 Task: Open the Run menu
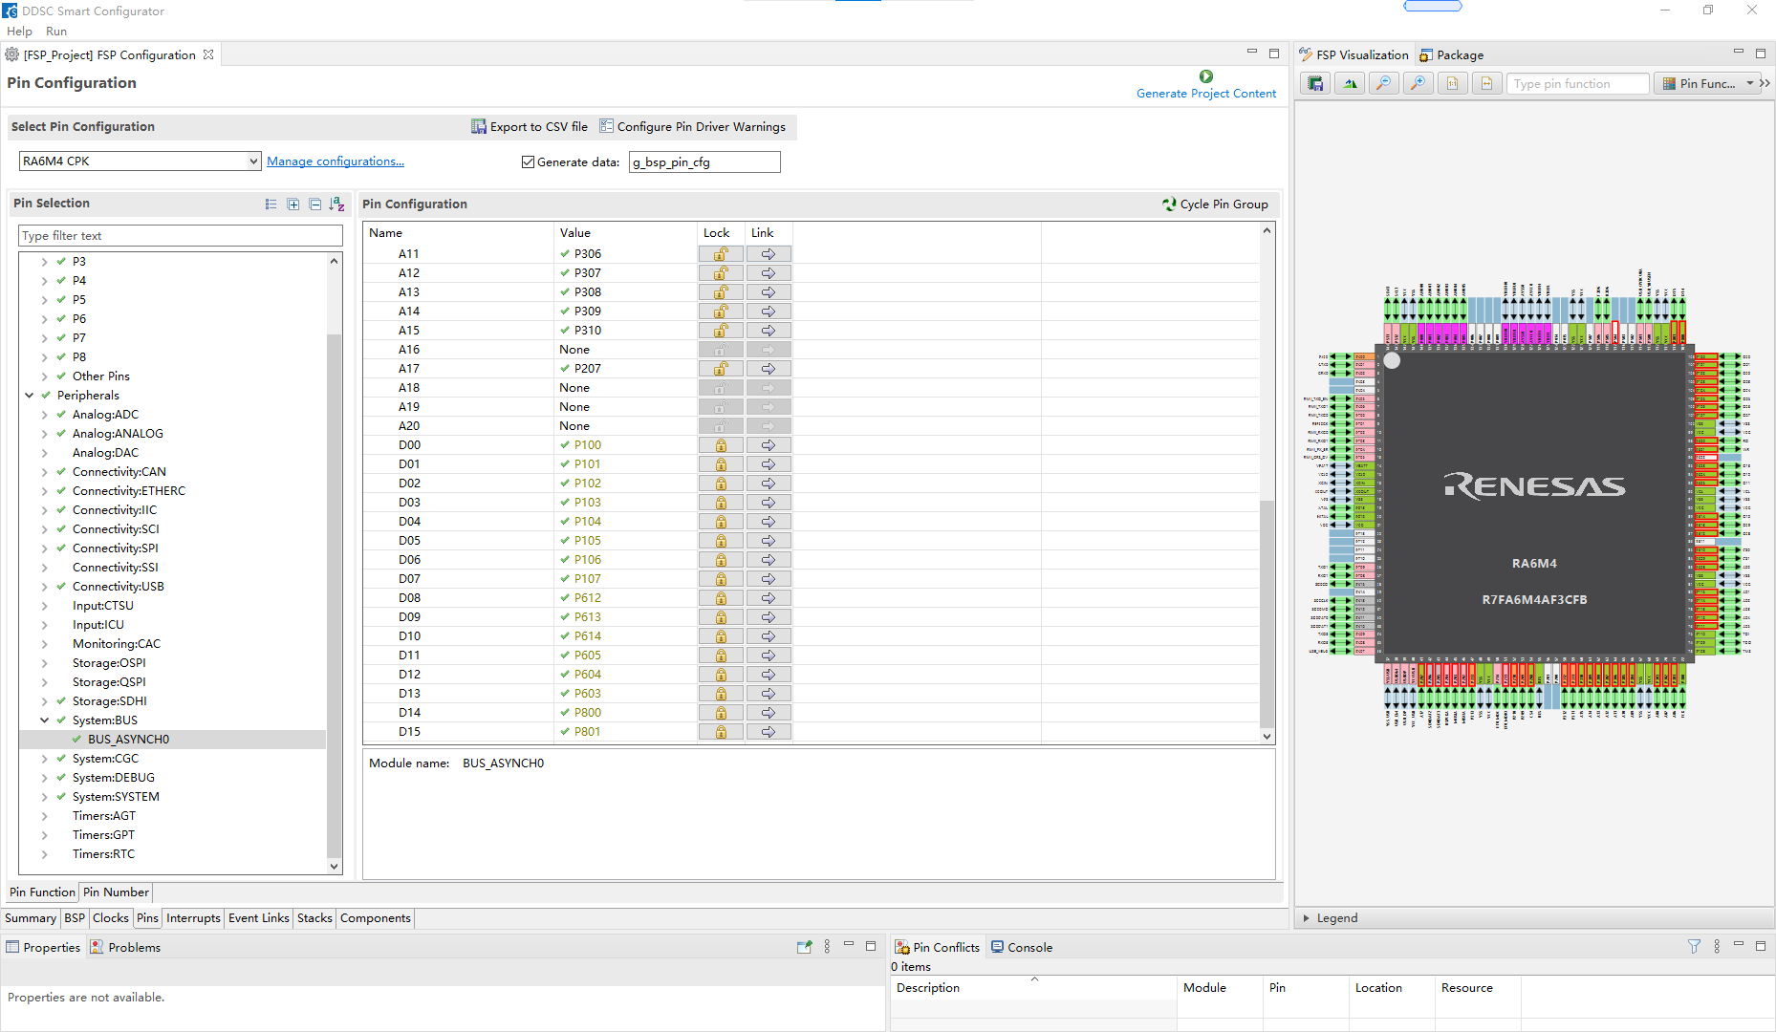tap(56, 32)
